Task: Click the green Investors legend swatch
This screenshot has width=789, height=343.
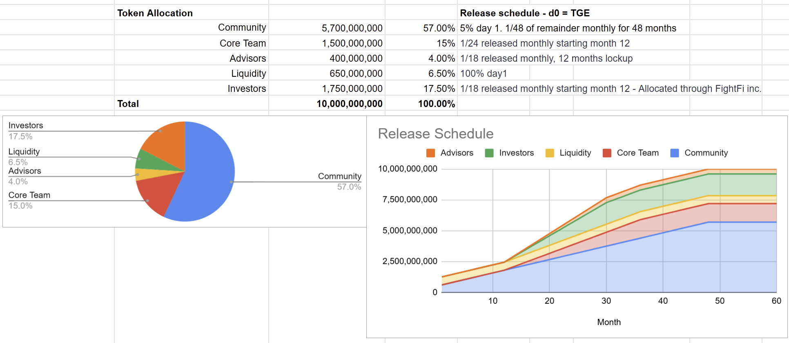Action: (489, 153)
